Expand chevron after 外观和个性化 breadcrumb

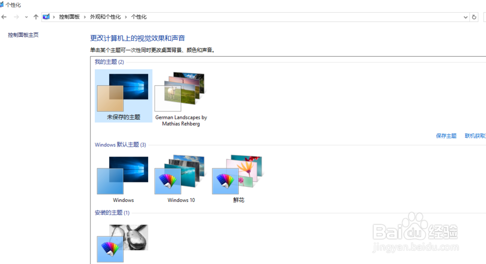click(126, 17)
